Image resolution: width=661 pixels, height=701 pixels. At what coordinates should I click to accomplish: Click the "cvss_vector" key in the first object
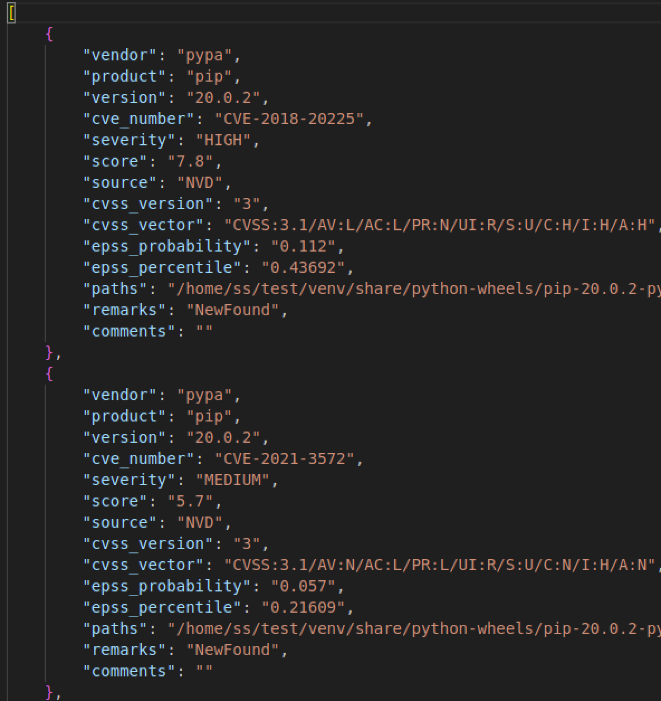(x=143, y=225)
